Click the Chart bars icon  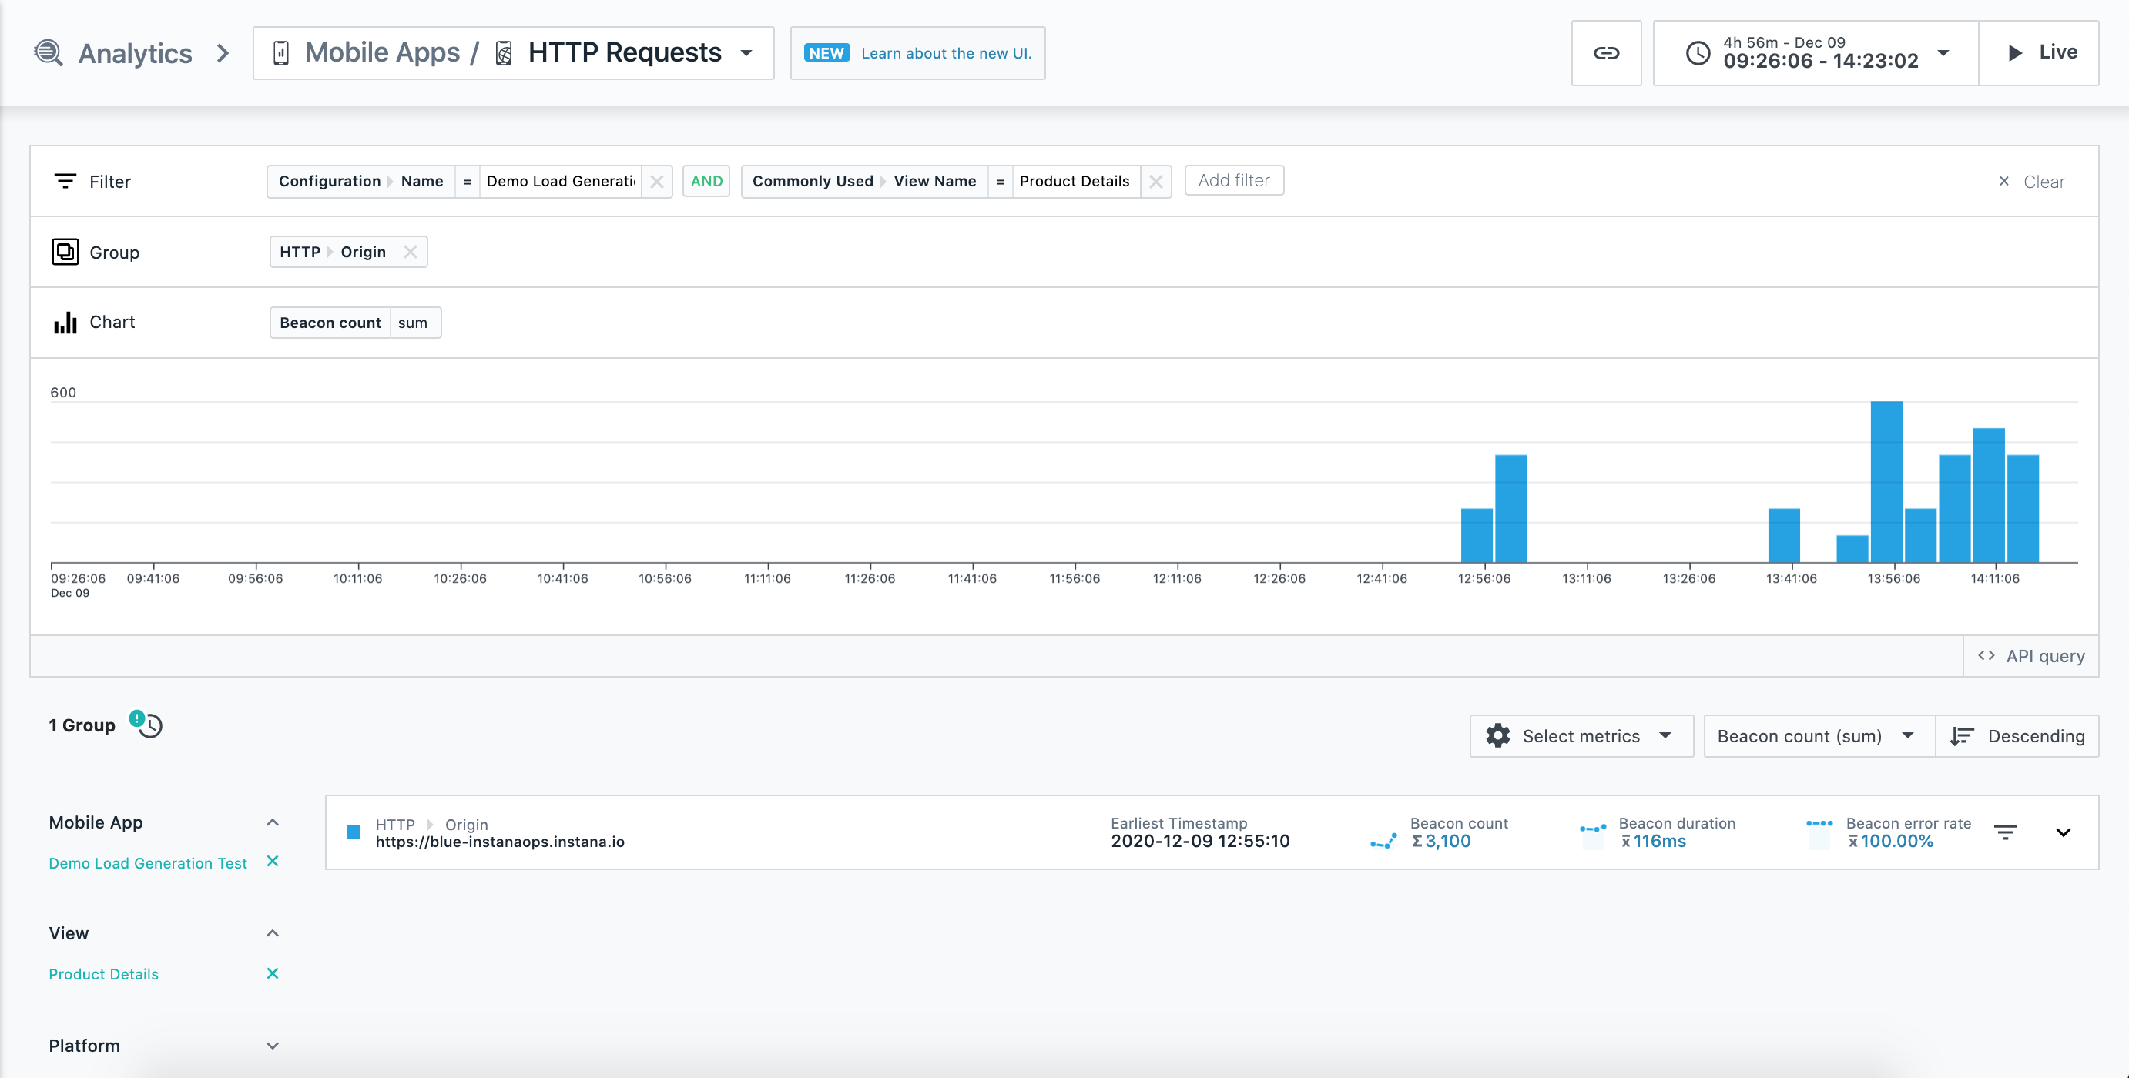pyautogui.click(x=65, y=323)
